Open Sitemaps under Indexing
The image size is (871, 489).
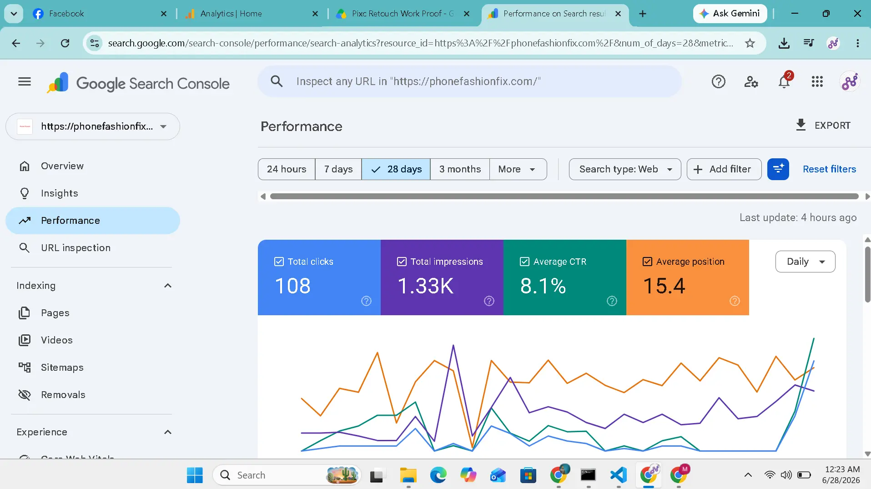[93, 368]
